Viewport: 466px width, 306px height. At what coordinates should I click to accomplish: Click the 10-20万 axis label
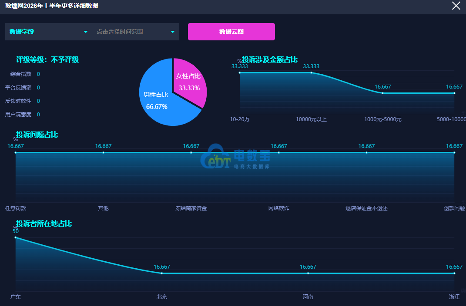(x=240, y=119)
